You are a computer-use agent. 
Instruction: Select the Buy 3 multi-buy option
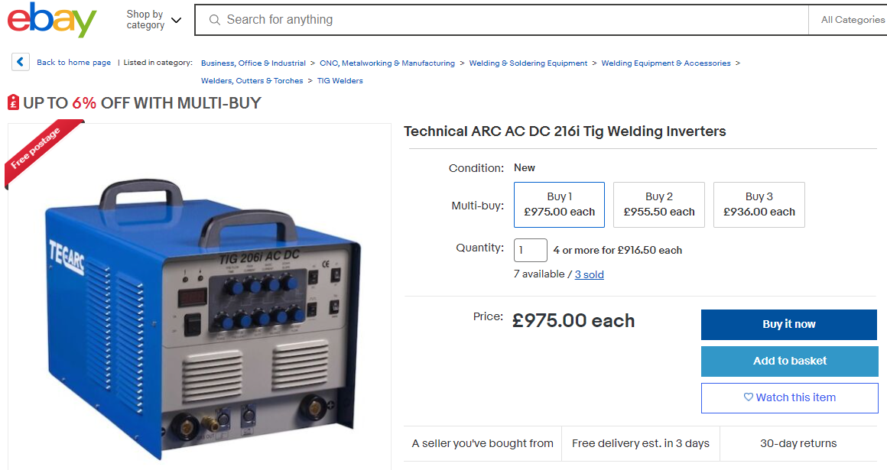coord(759,204)
